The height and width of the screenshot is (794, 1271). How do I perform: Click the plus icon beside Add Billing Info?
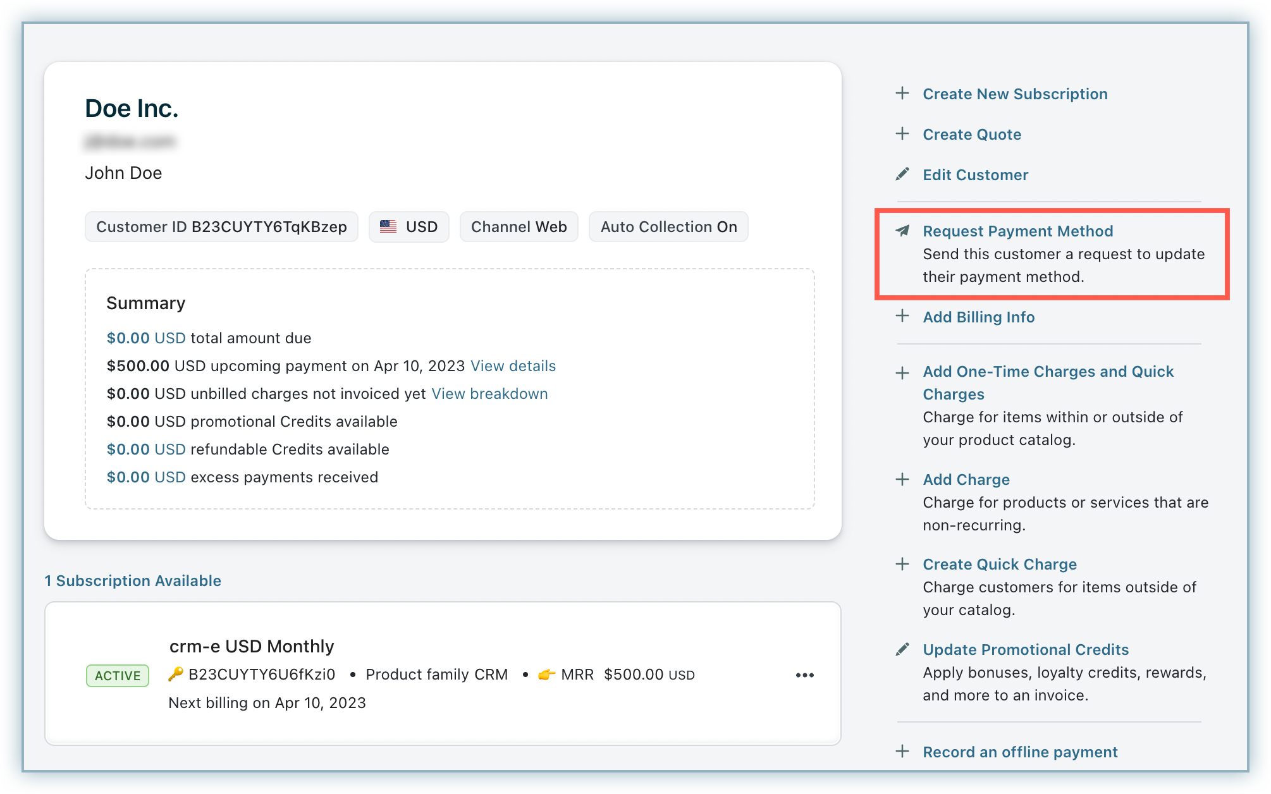(902, 316)
